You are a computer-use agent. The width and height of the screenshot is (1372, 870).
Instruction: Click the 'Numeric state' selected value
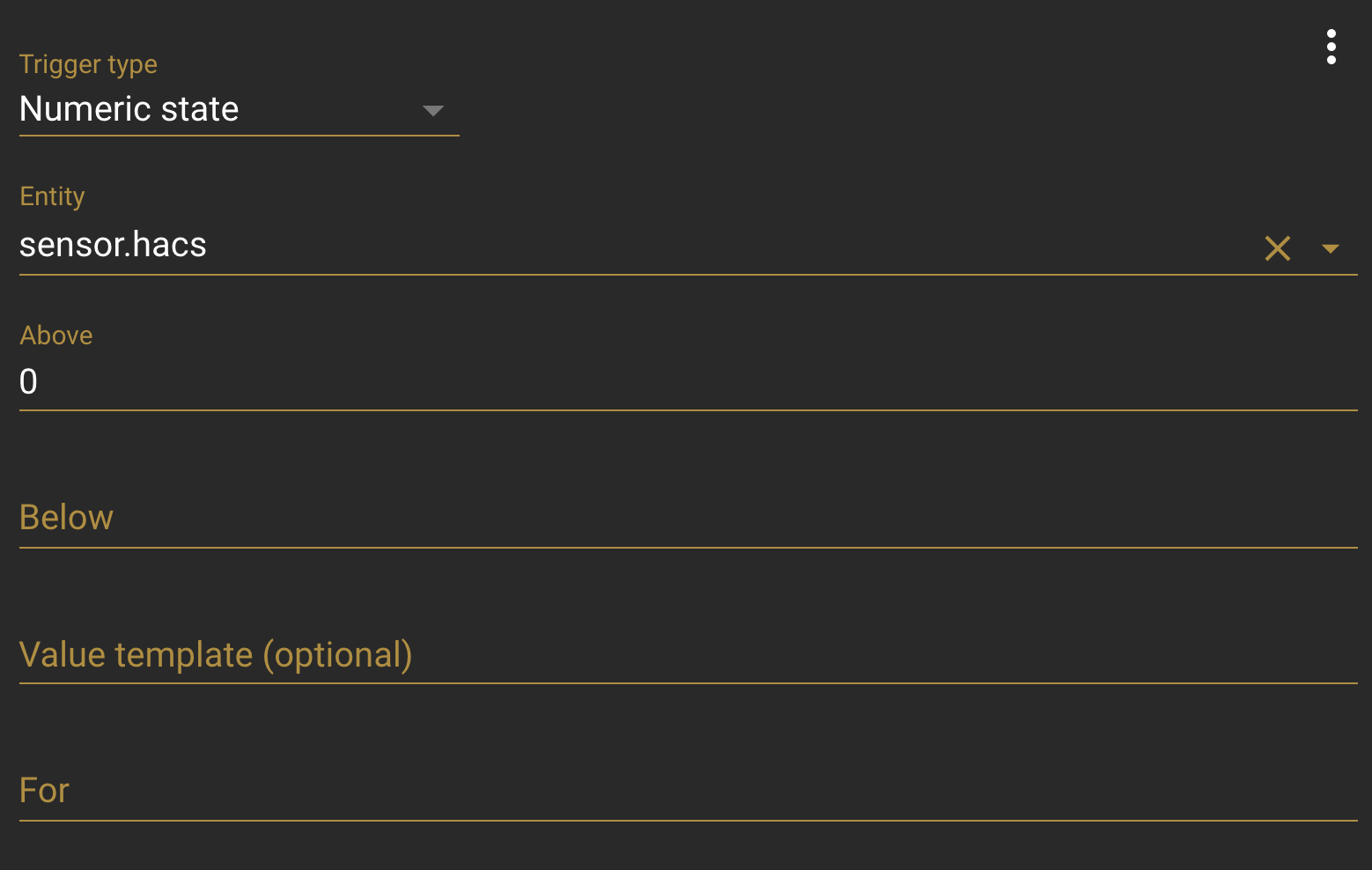point(129,109)
